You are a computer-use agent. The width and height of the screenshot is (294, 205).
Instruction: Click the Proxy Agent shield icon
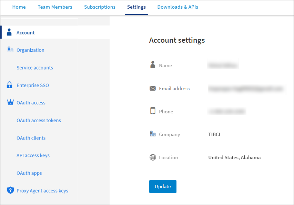click(x=10, y=191)
